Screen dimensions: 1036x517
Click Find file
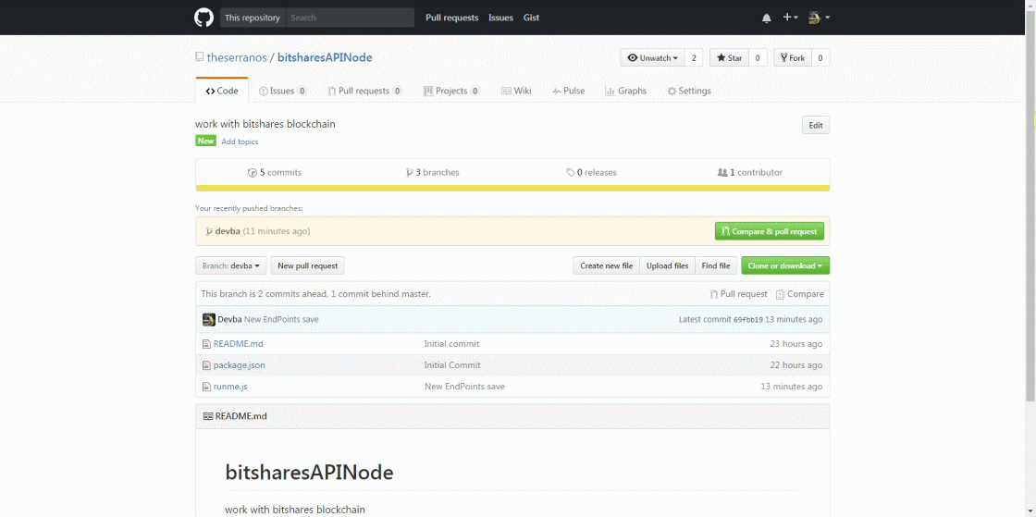716,265
